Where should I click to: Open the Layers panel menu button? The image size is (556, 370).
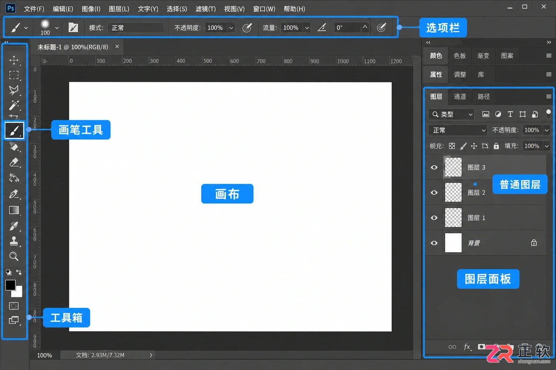pos(549,96)
